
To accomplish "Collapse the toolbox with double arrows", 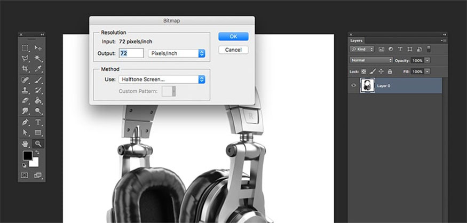I will [42, 35].
